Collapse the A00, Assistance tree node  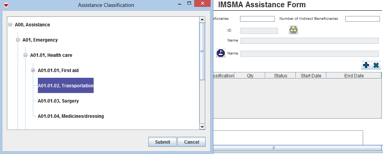point(10,25)
